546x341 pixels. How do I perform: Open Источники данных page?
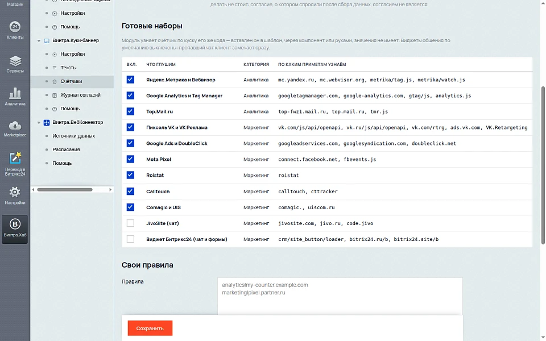(73, 136)
